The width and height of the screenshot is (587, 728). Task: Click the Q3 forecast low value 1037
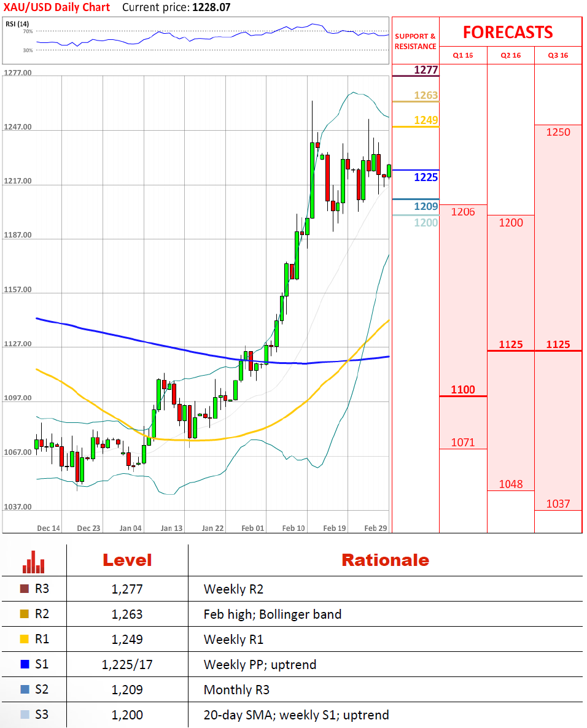[558, 504]
